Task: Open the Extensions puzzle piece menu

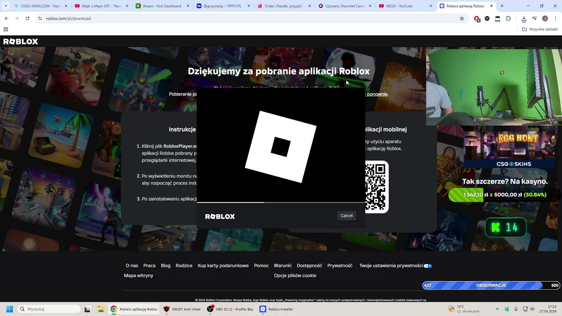Action: point(508,18)
